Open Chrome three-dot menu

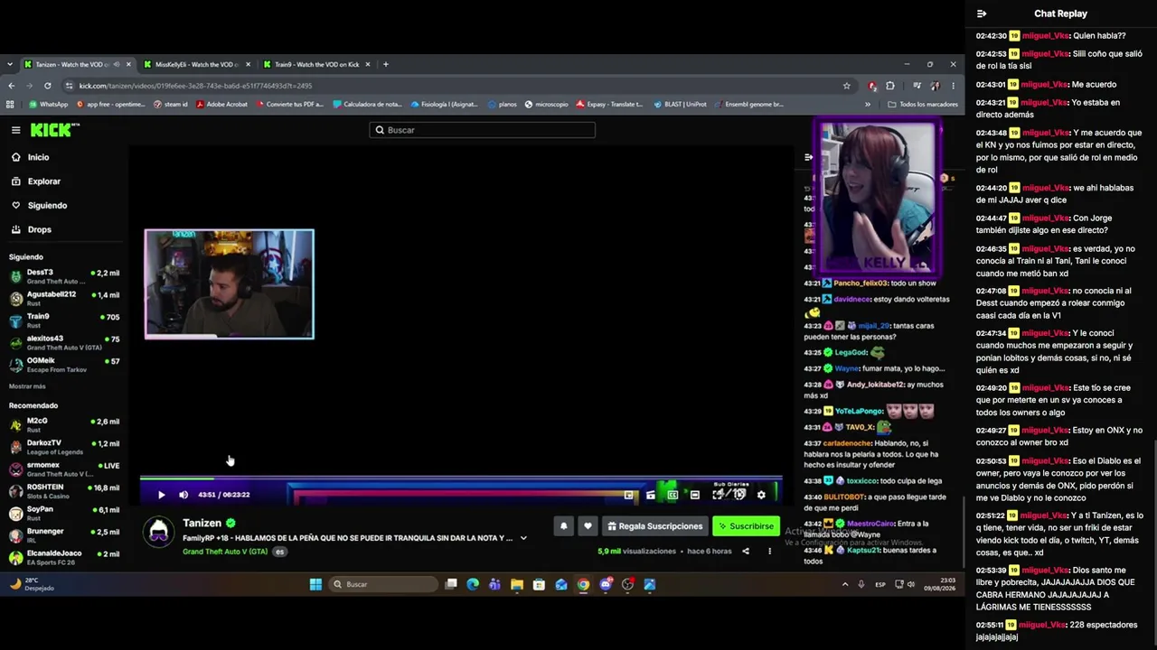953,86
